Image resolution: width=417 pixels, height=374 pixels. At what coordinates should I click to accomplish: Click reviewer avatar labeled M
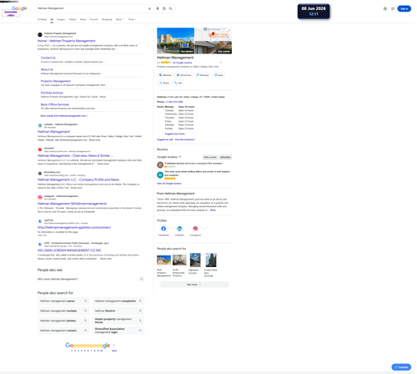(x=160, y=174)
